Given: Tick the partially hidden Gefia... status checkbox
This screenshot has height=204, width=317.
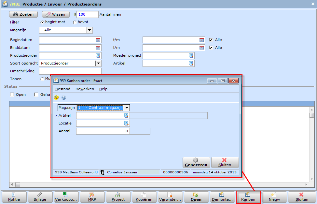Looking at the screenshot, I should (x=36, y=95).
